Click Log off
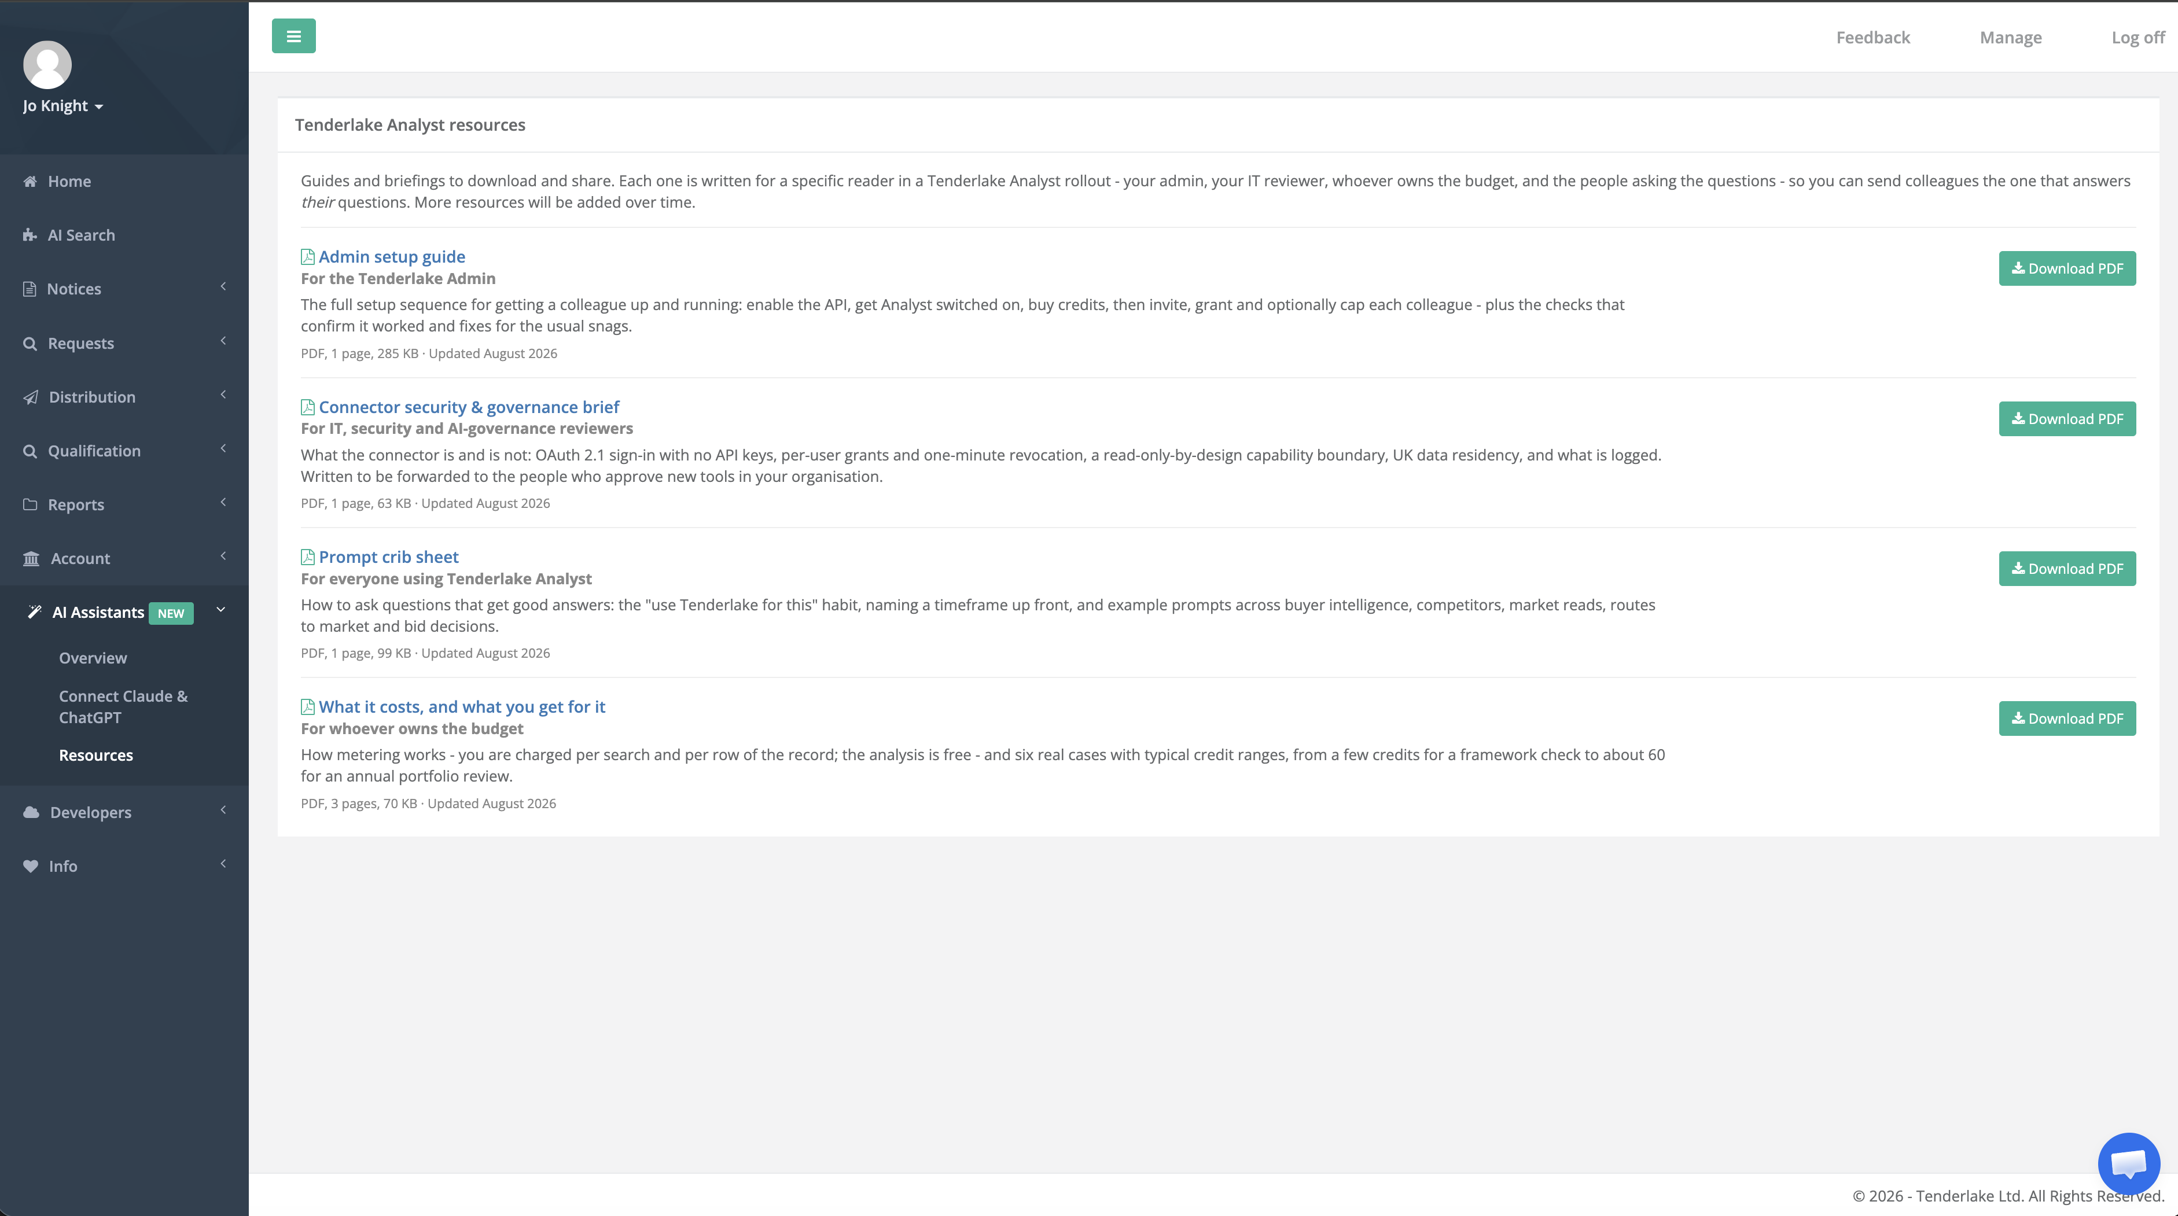 coord(2138,37)
